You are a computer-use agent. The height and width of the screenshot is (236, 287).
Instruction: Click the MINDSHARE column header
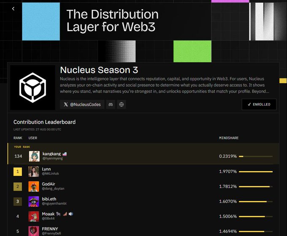pyautogui.click(x=229, y=138)
